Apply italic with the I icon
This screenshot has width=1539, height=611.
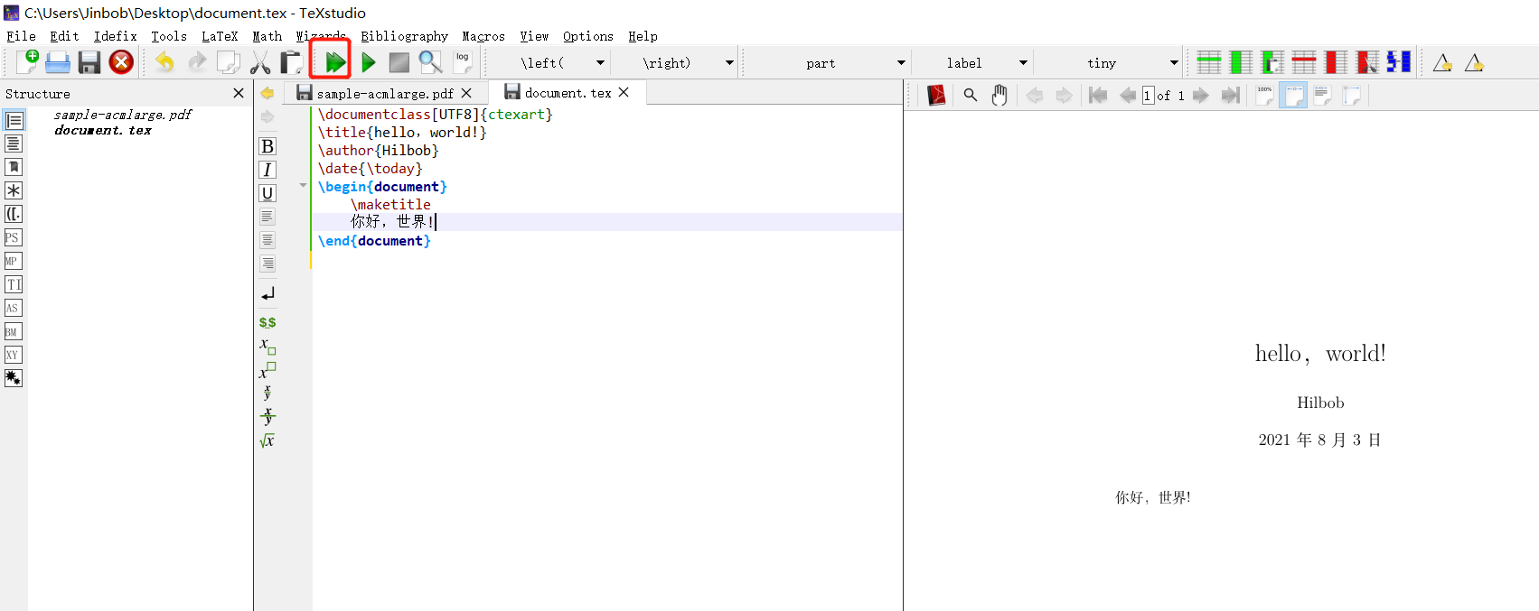pyautogui.click(x=267, y=170)
